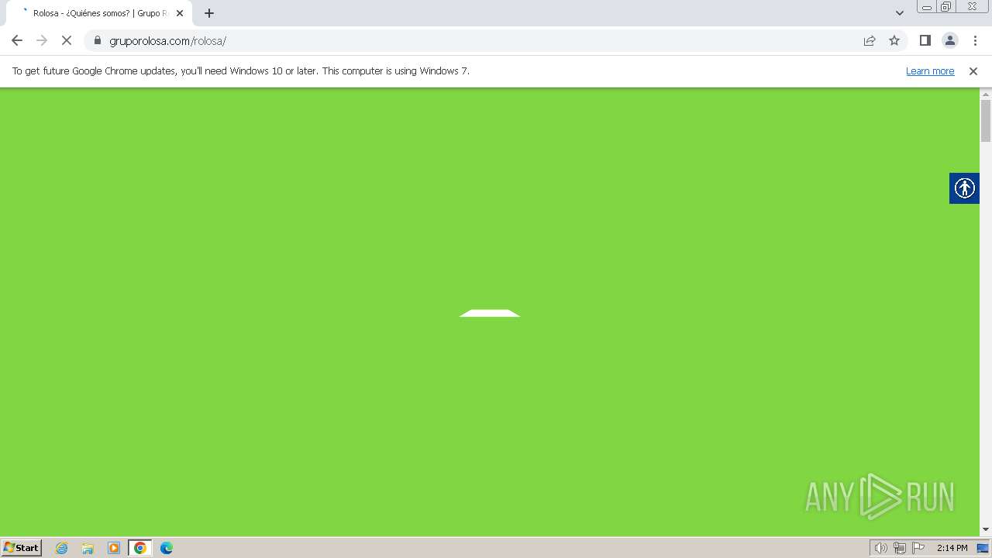The width and height of the screenshot is (992, 558).
Task: Click the page scrollbar thumb
Action: [986, 121]
